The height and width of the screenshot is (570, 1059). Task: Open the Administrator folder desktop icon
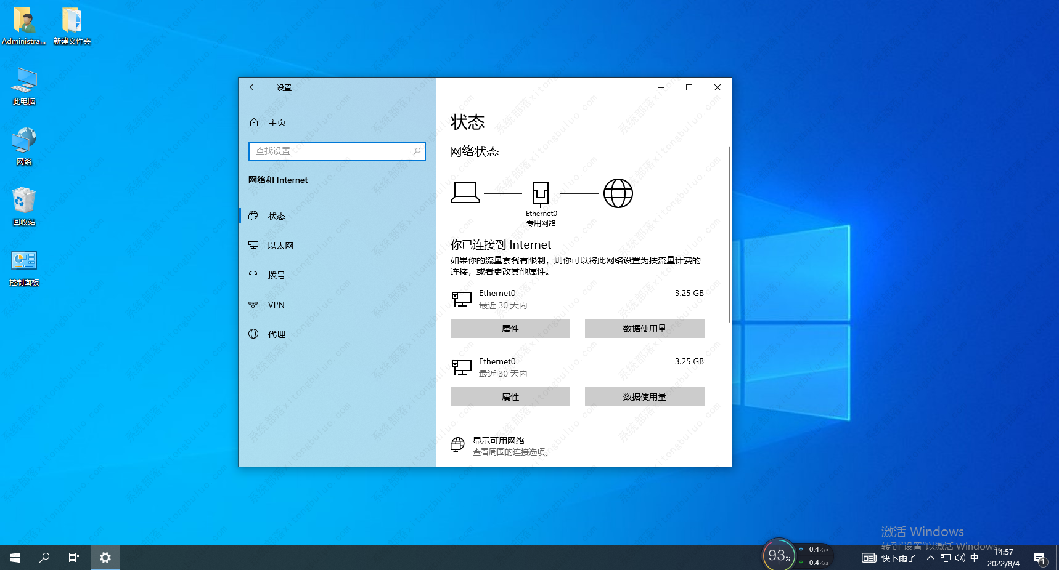click(x=24, y=26)
